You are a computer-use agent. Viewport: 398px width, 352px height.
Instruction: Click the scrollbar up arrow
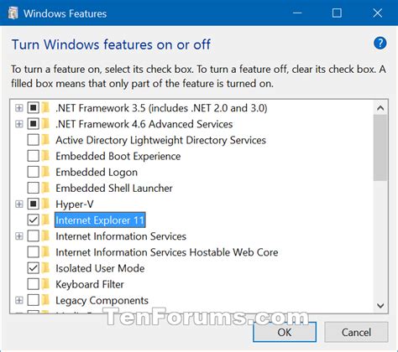click(x=380, y=108)
